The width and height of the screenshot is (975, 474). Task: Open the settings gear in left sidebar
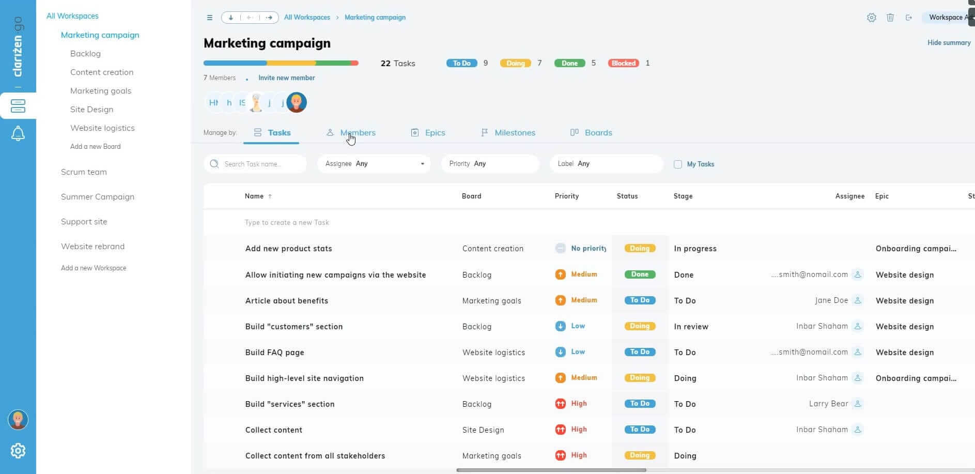[18, 451]
